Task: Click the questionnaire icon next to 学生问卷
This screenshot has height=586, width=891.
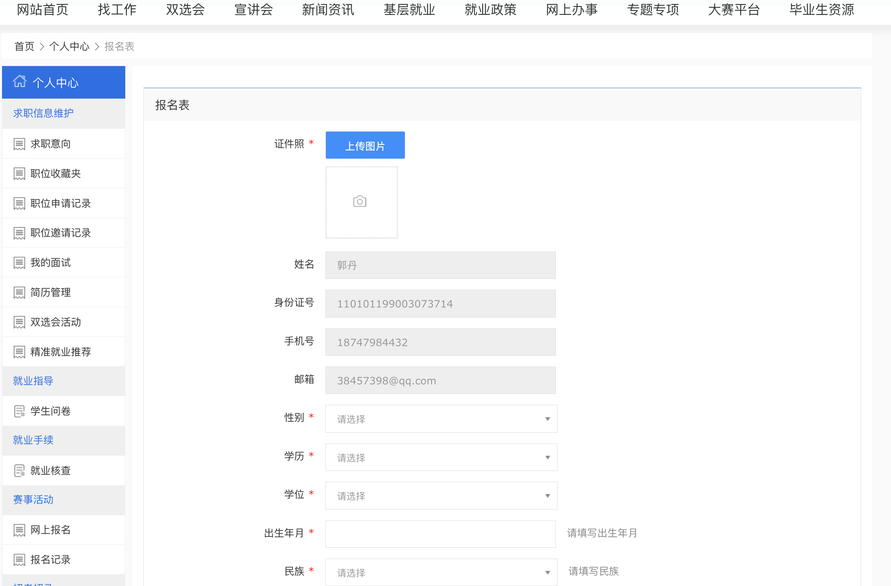Action: pos(19,411)
